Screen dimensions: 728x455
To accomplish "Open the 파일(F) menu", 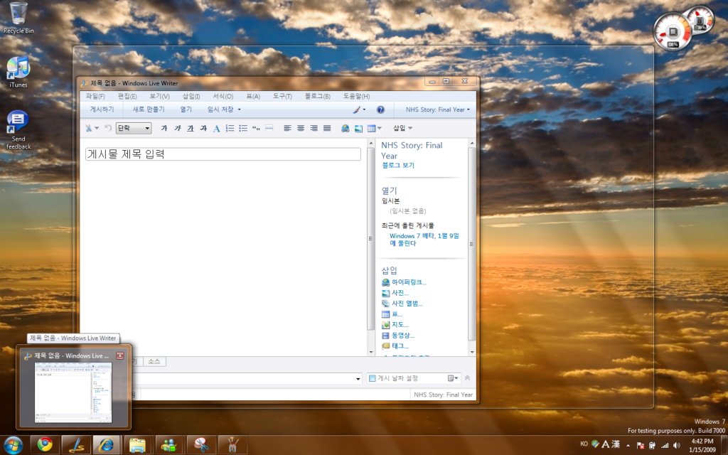I will coord(95,96).
